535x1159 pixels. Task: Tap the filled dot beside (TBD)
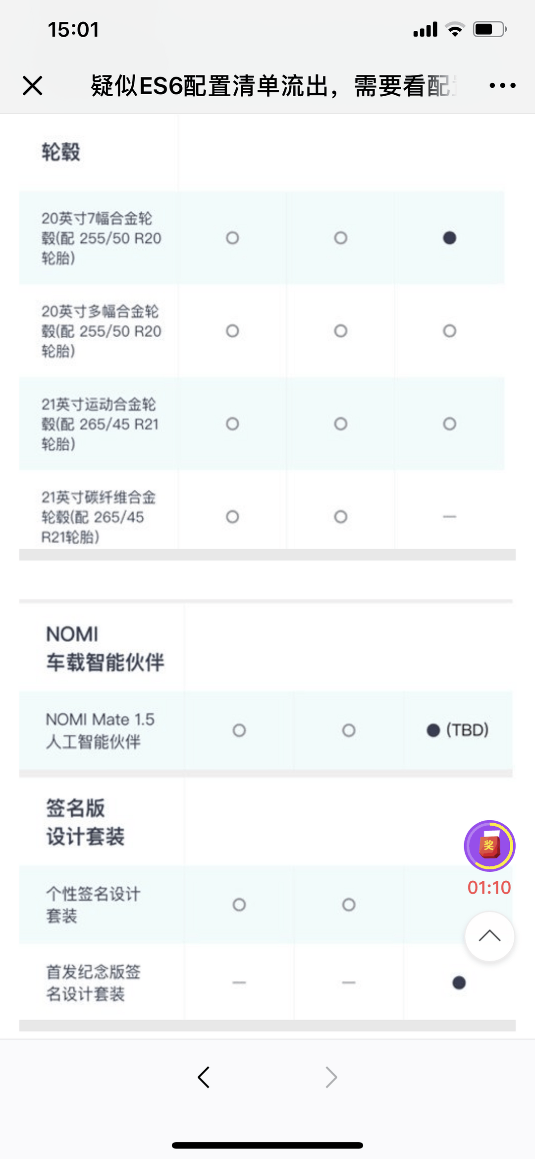[x=433, y=731]
